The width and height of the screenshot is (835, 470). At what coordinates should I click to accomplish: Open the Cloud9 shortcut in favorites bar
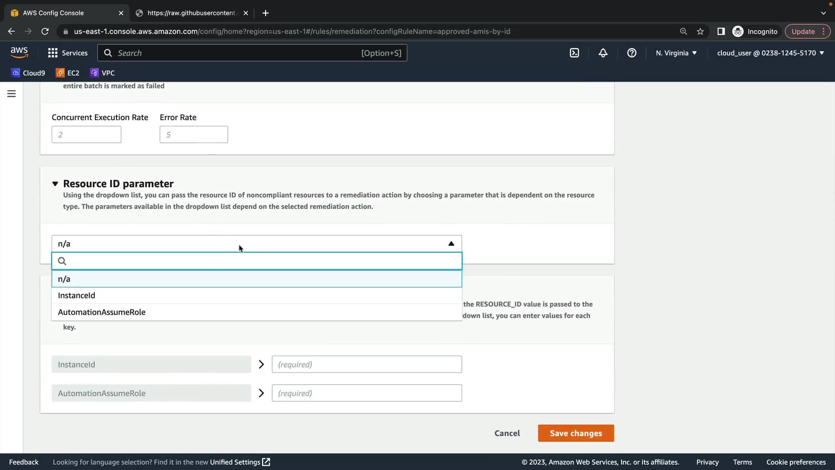point(28,73)
